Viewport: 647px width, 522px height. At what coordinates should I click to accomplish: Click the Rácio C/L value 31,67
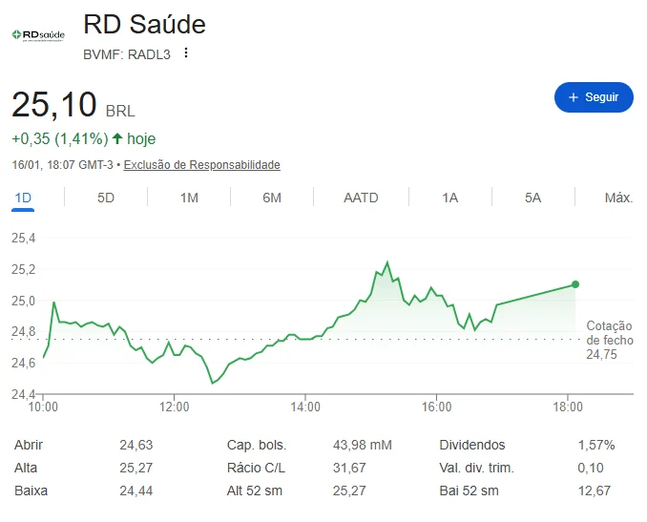click(349, 468)
